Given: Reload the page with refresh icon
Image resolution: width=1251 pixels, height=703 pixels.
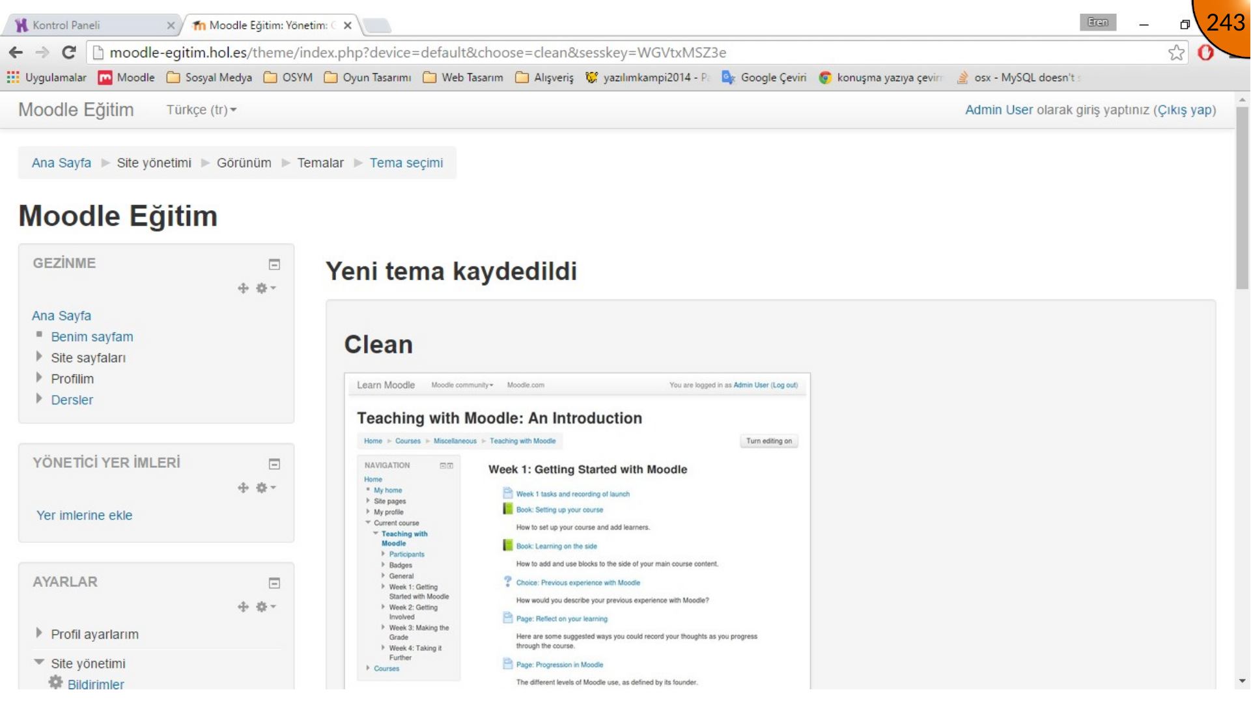Looking at the screenshot, I should pyautogui.click(x=68, y=53).
